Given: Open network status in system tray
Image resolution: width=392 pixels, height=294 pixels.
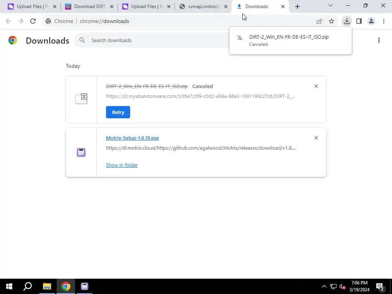Looking at the screenshot, I should 333,286.
